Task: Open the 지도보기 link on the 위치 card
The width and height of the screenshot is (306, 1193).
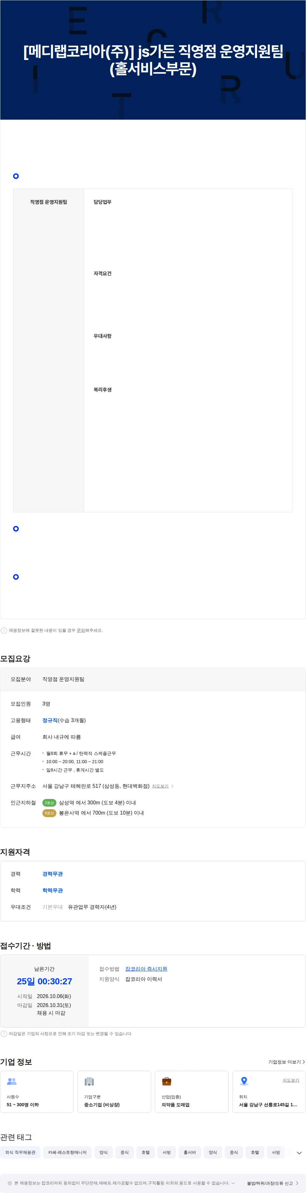Action: (291, 1080)
